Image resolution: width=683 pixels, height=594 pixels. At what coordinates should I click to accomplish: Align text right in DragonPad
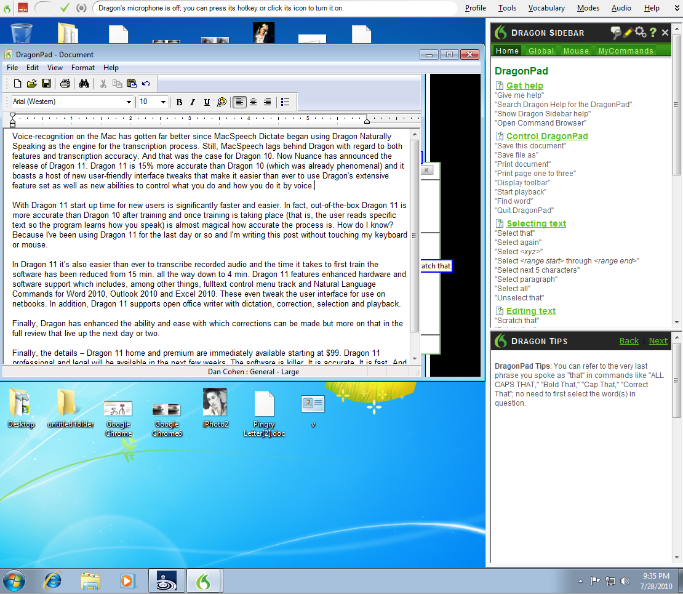coord(268,102)
